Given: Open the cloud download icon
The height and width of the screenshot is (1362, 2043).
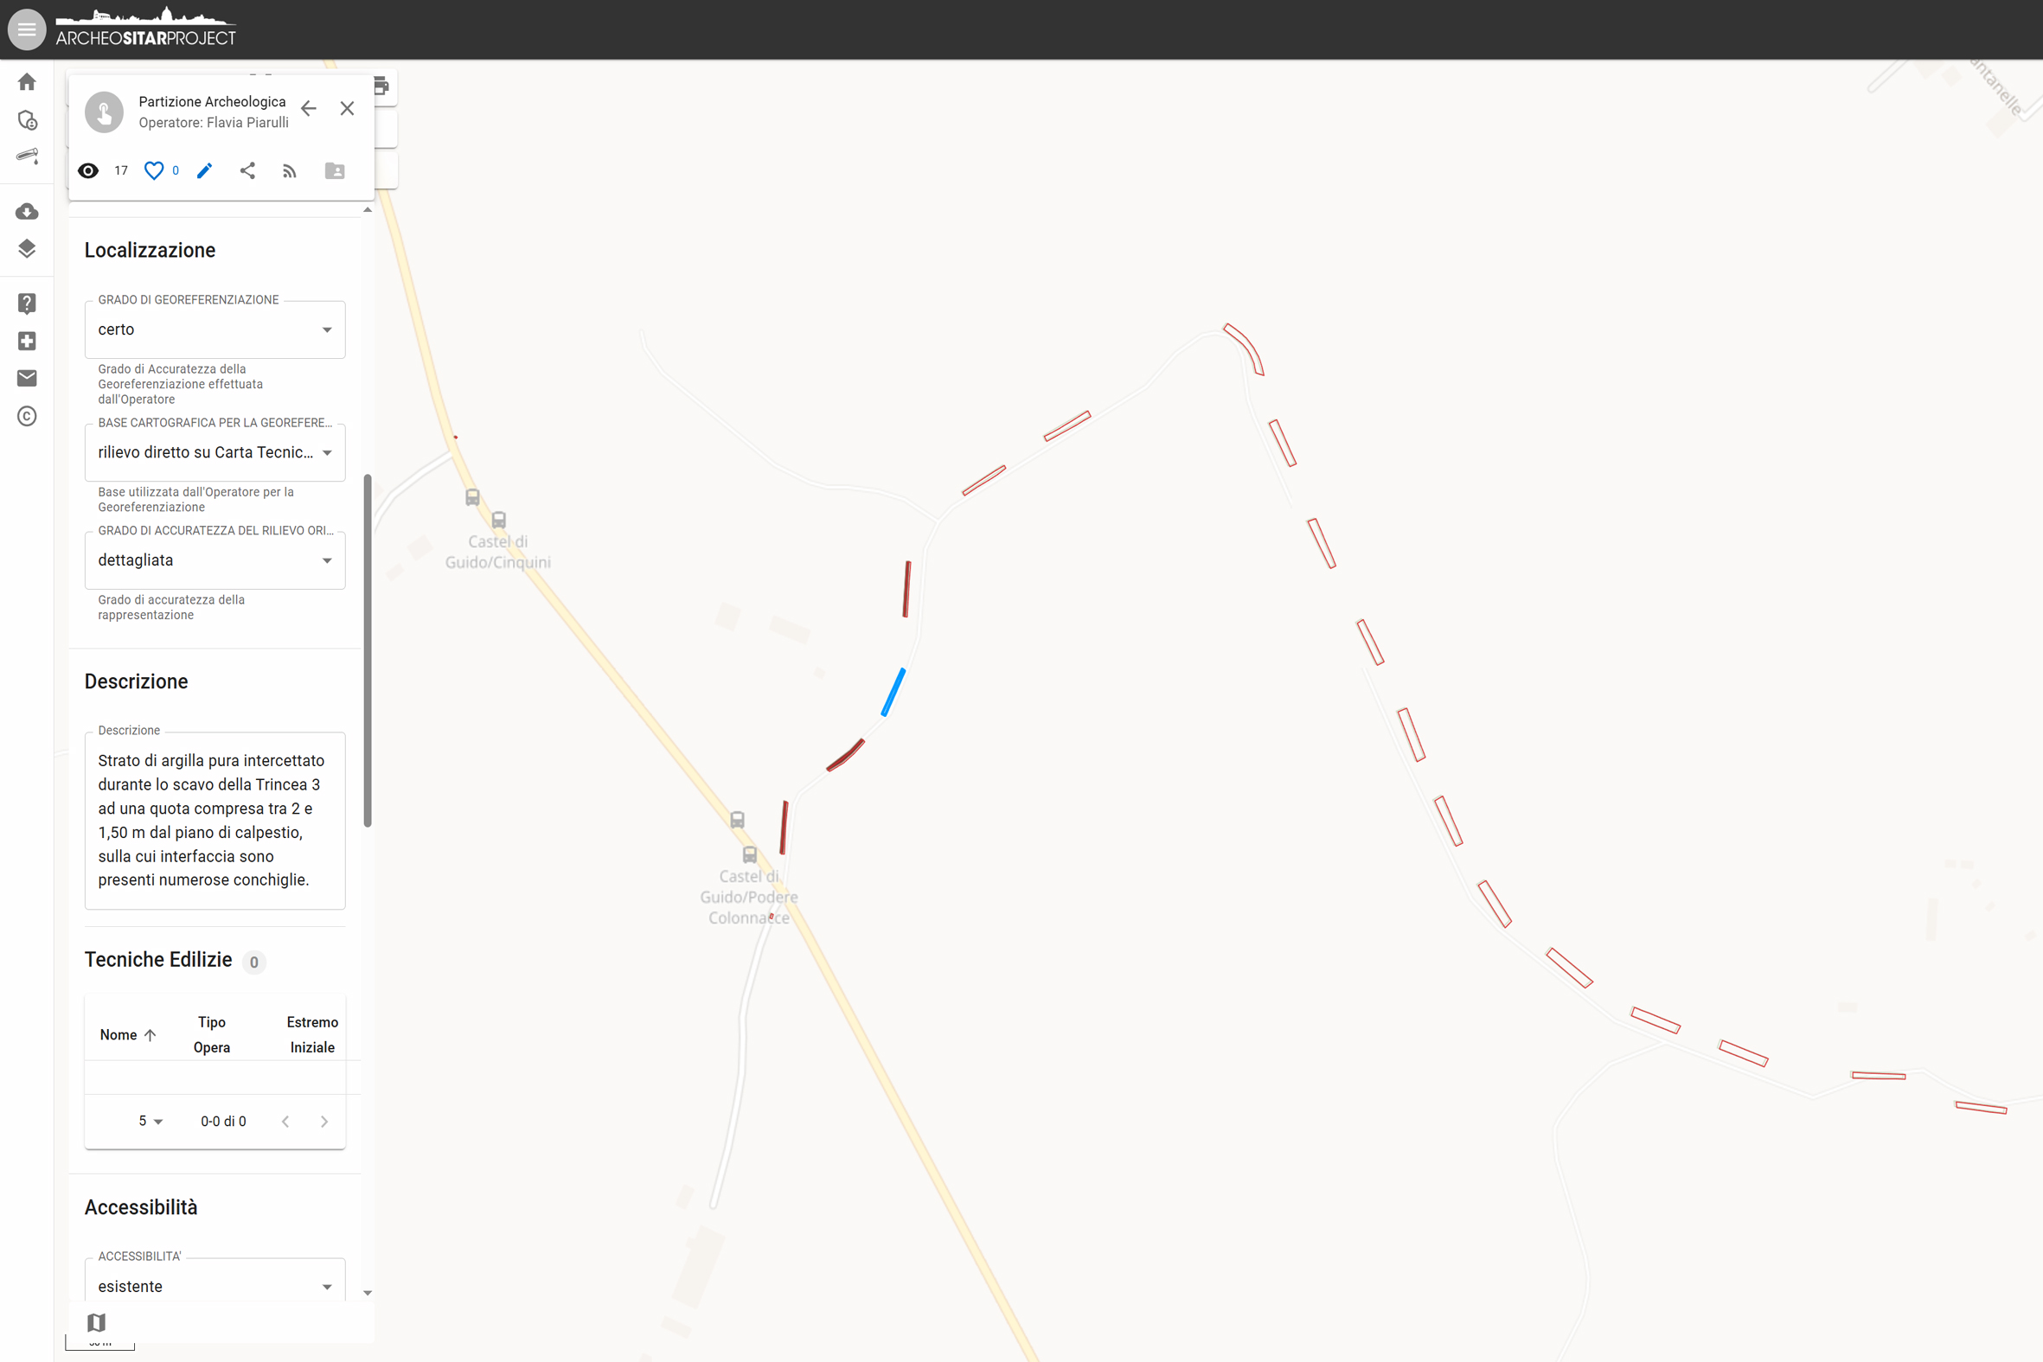Looking at the screenshot, I should [x=27, y=211].
